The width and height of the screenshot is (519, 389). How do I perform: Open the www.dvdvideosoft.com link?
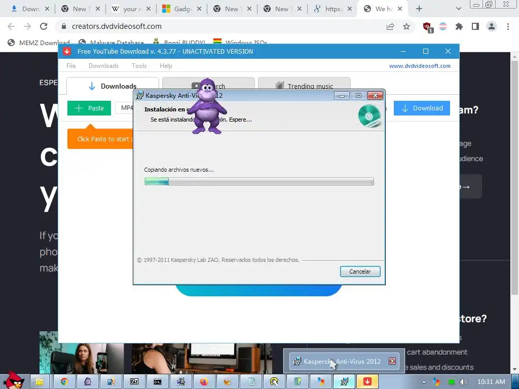tap(420, 66)
